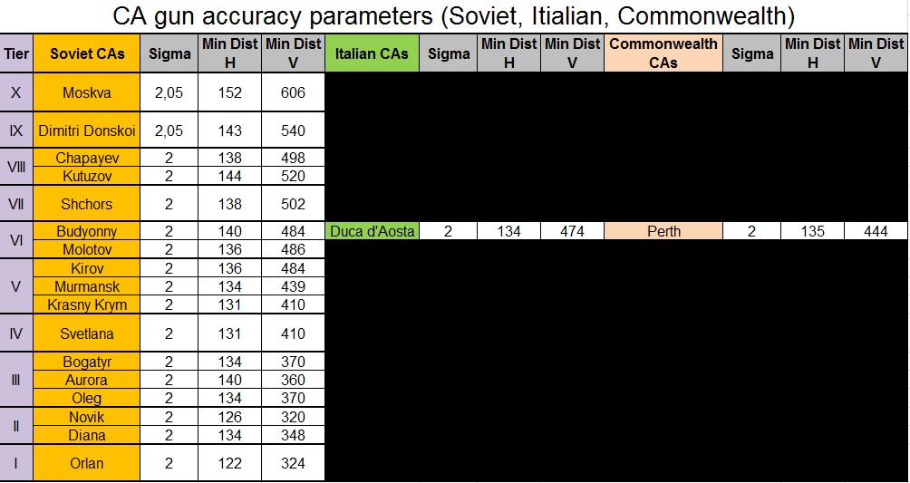Click the tier VII cell
This screenshot has height=483, width=910.
[x=16, y=203]
